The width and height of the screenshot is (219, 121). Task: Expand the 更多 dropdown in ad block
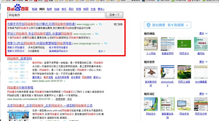coord(102,51)
